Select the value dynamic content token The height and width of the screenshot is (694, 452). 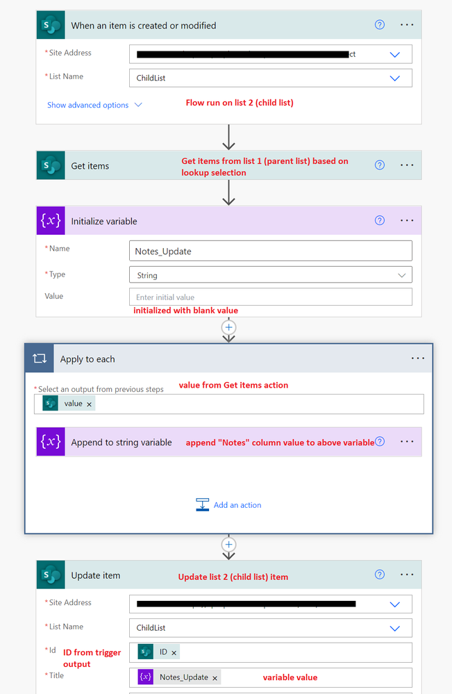[69, 404]
